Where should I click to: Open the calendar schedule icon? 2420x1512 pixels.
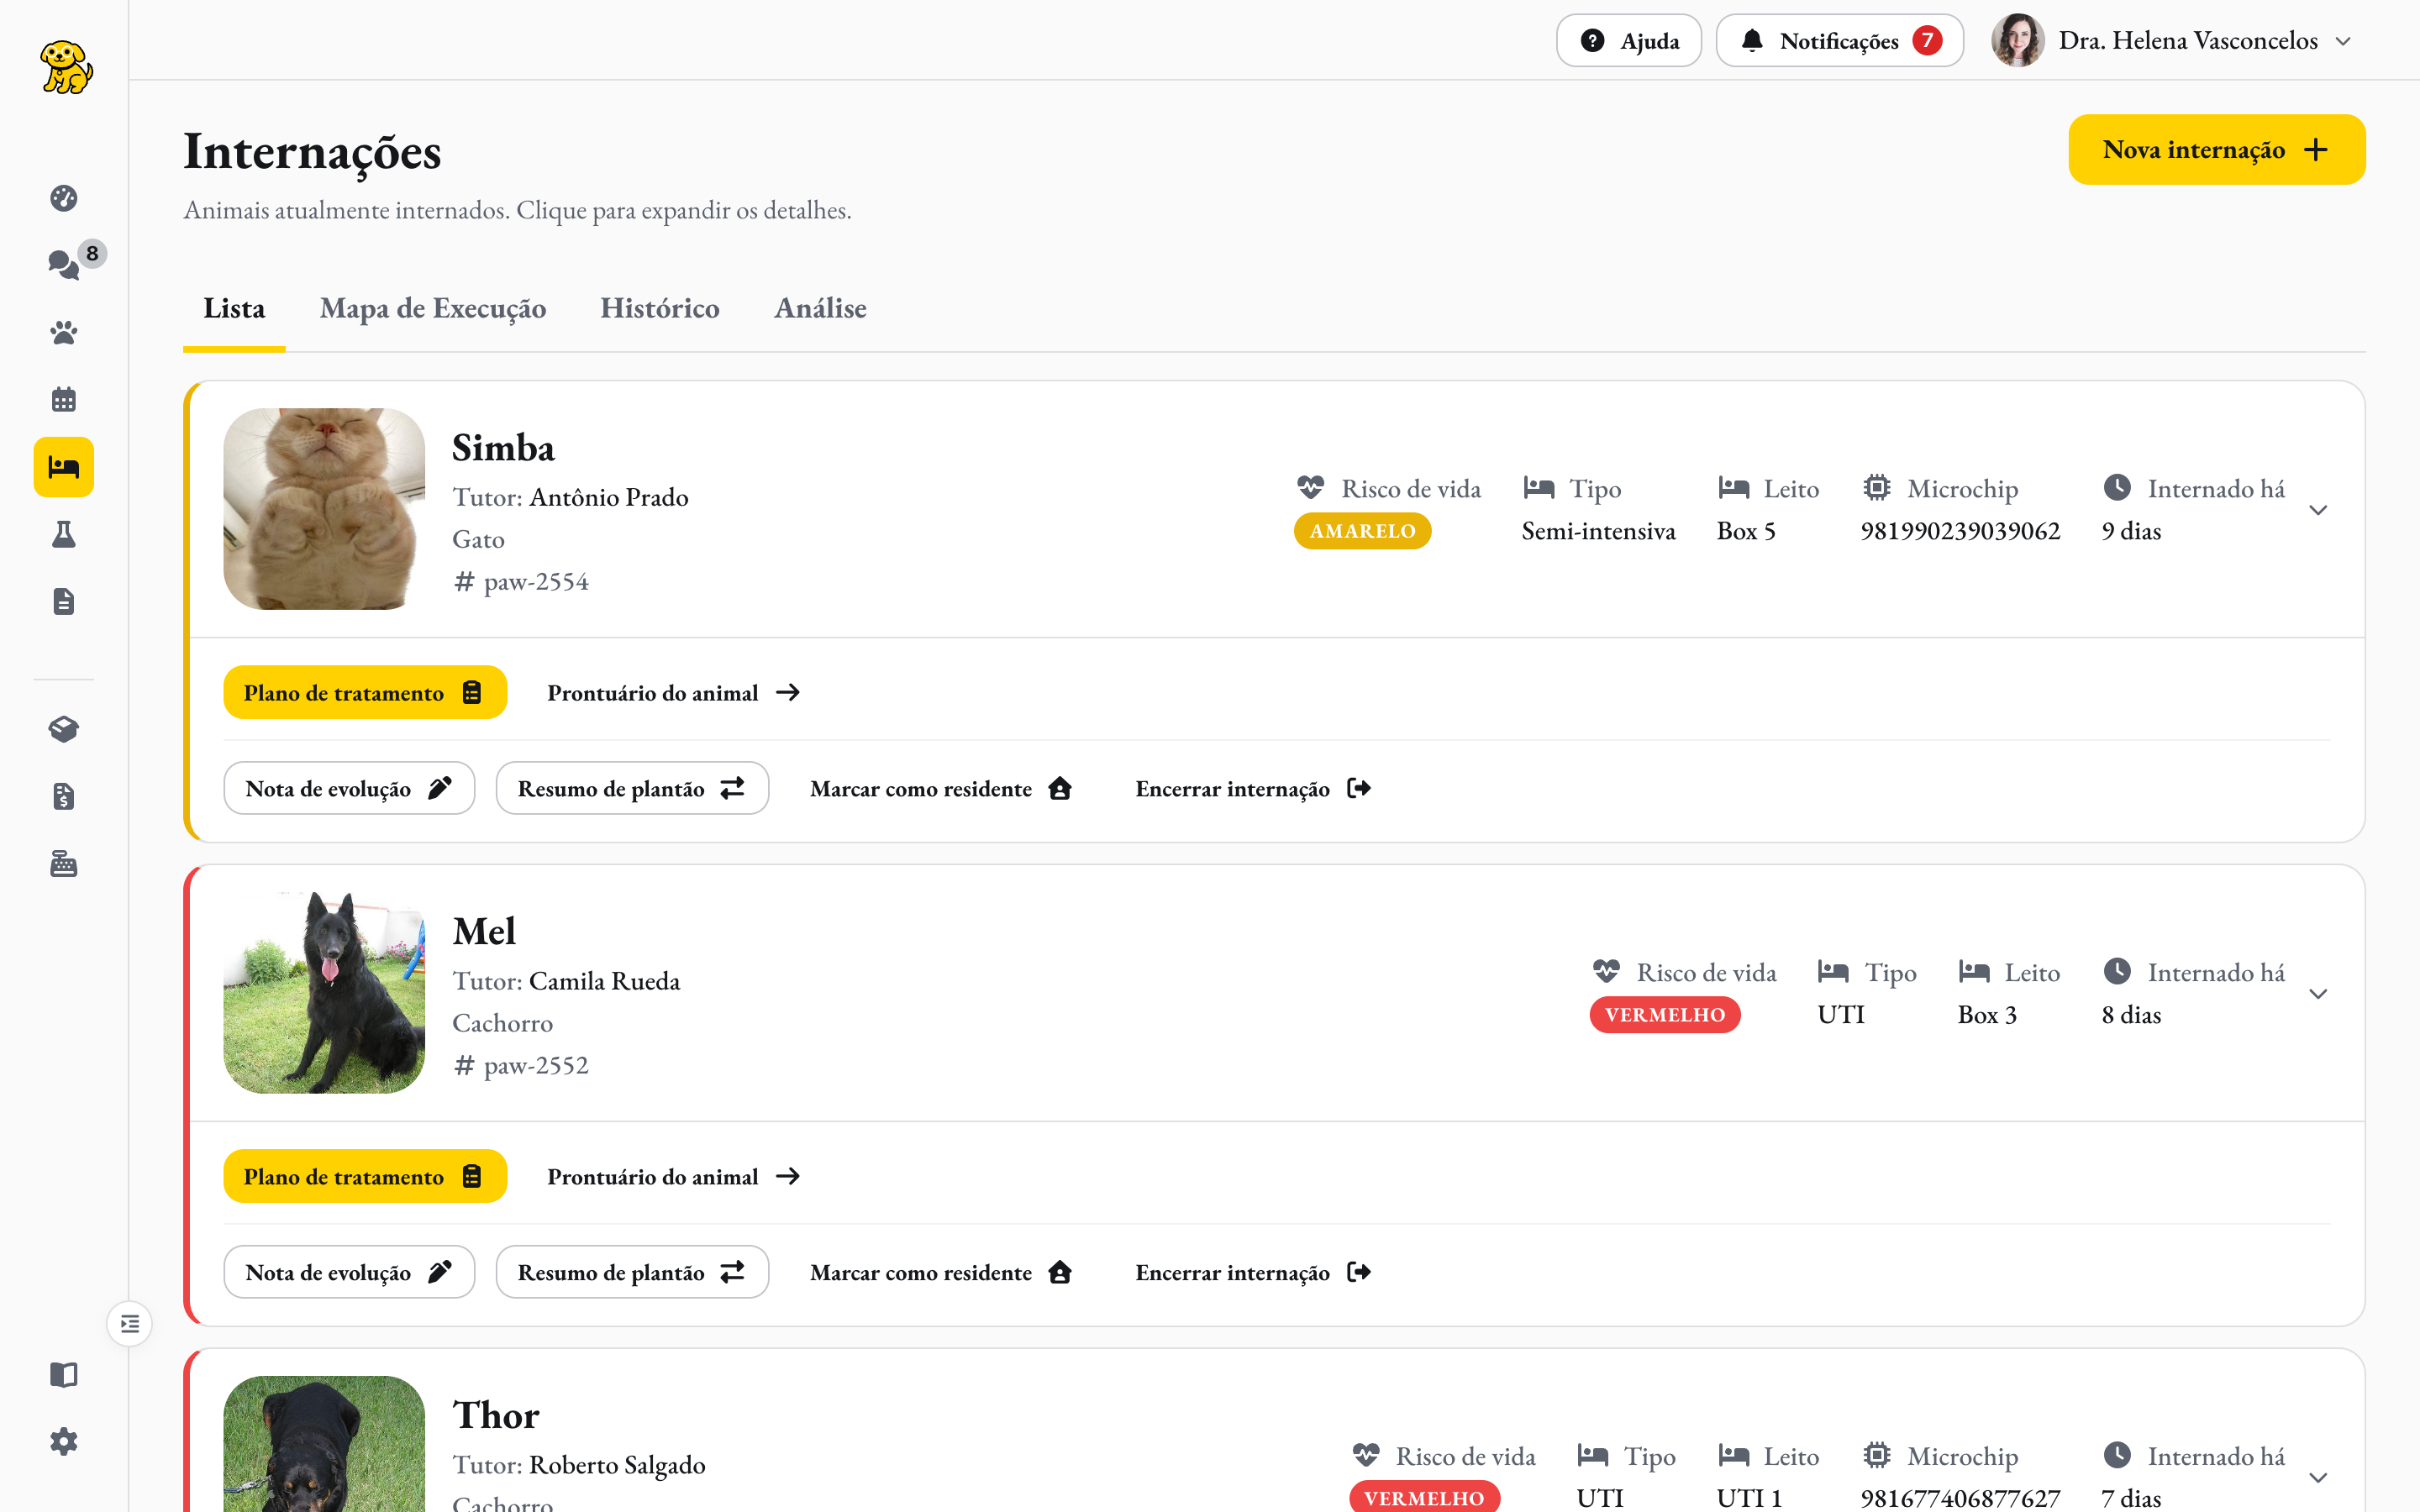coord(64,400)
